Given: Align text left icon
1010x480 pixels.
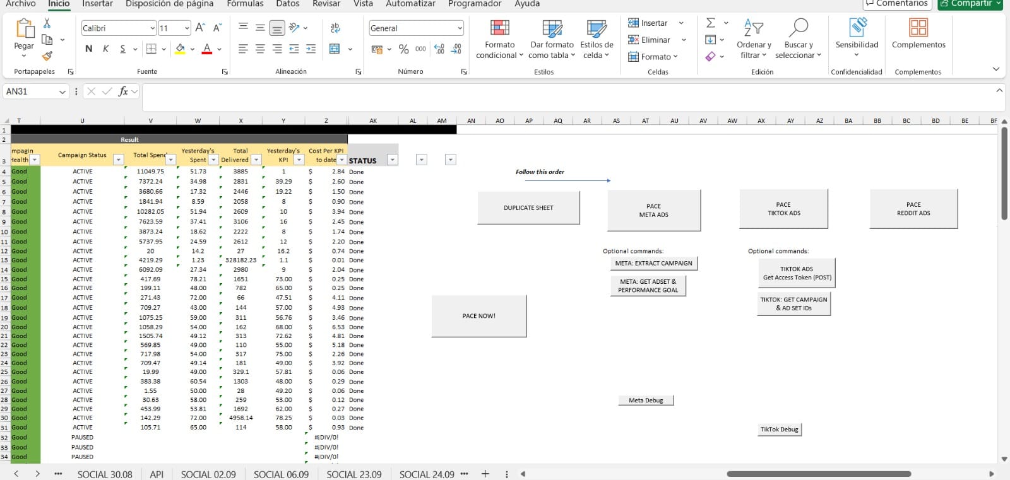Looking at the screenshot, I should [243, 49].
